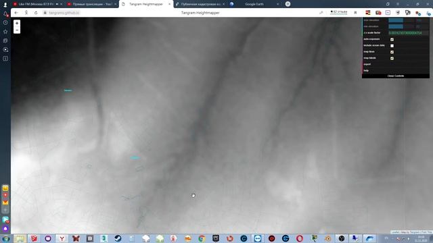Screen dimensions: 433x243
Task: Switch to the public cadastral map tab
Action: (200, 4)
